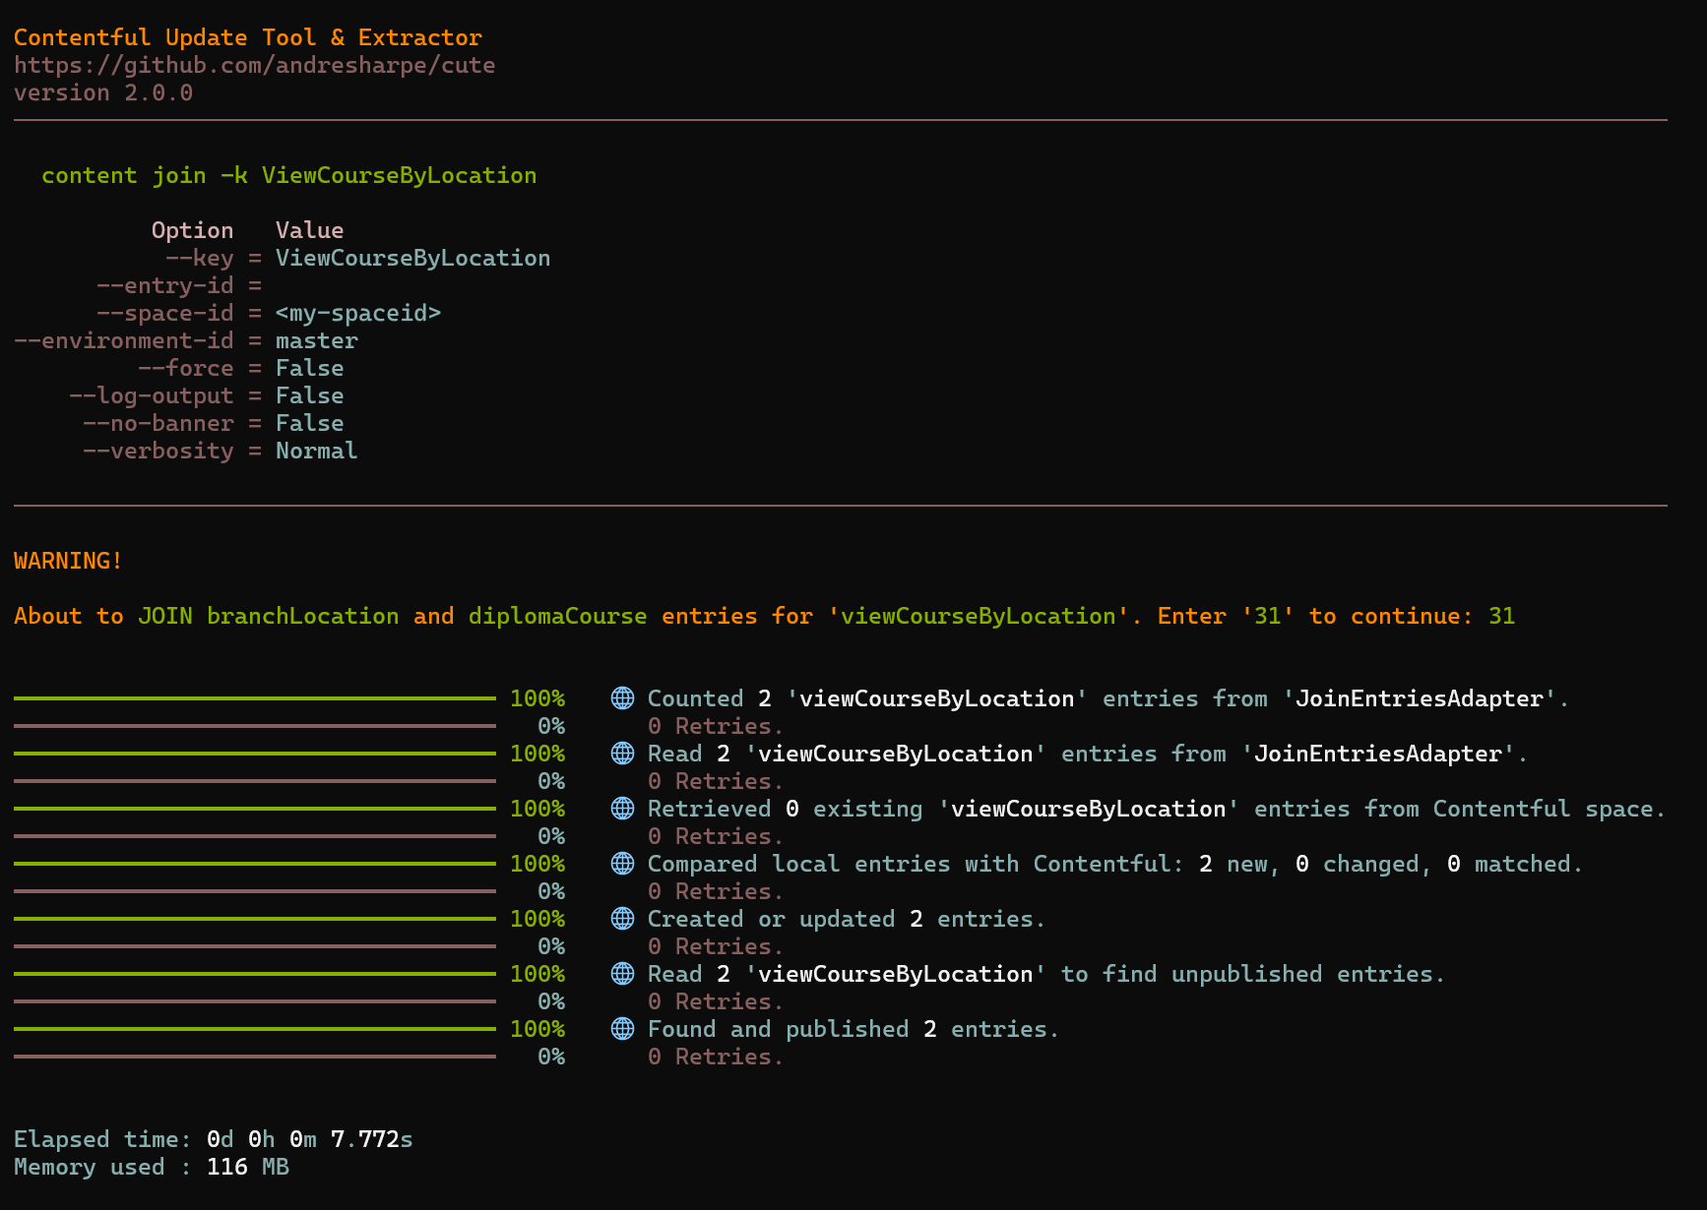Click the '--key' option label
Screen dimensions: 1707x1210
pos(200,258)
